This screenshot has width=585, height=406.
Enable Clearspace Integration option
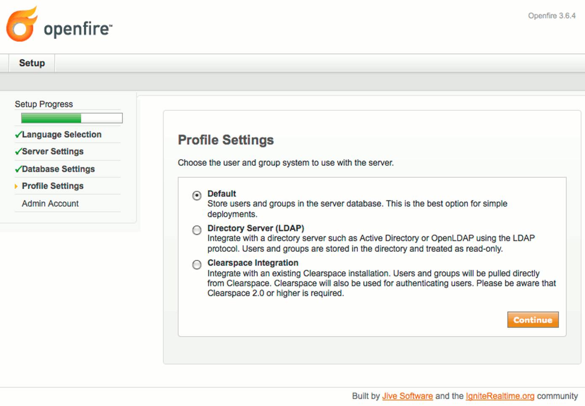[196, 265]
